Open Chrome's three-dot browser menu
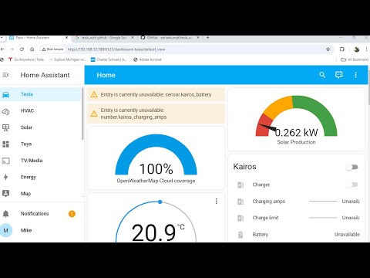 (367, 49)
